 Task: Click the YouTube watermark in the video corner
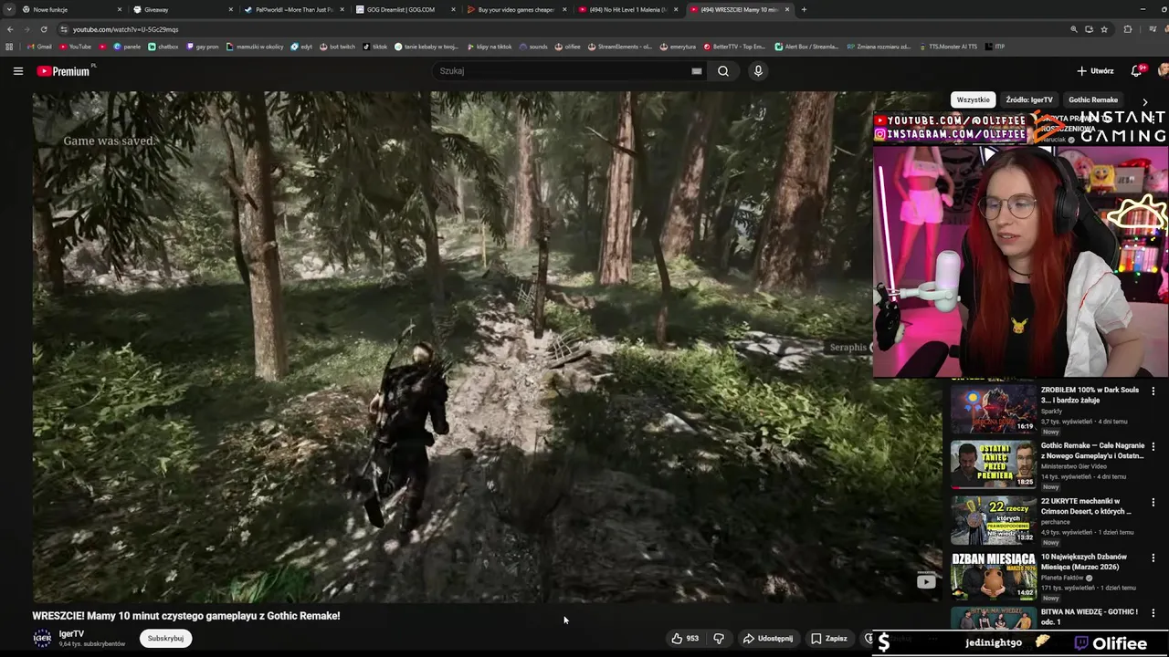[926, 581]
